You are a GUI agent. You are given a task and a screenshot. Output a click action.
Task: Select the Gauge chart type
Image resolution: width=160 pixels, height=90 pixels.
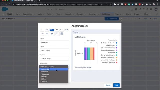click(47, 34)
